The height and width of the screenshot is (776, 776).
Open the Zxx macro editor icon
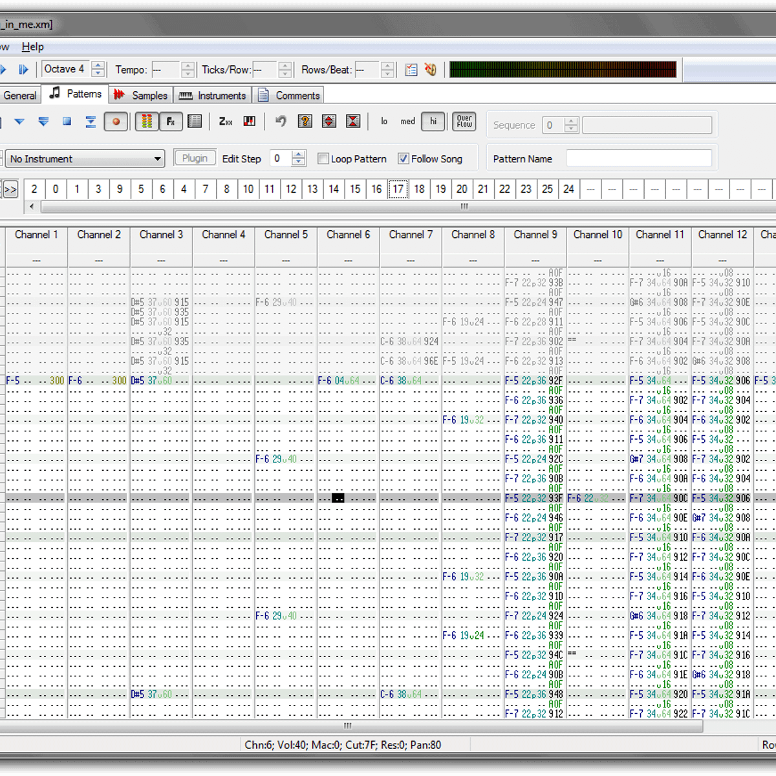(x=225, y=122)
